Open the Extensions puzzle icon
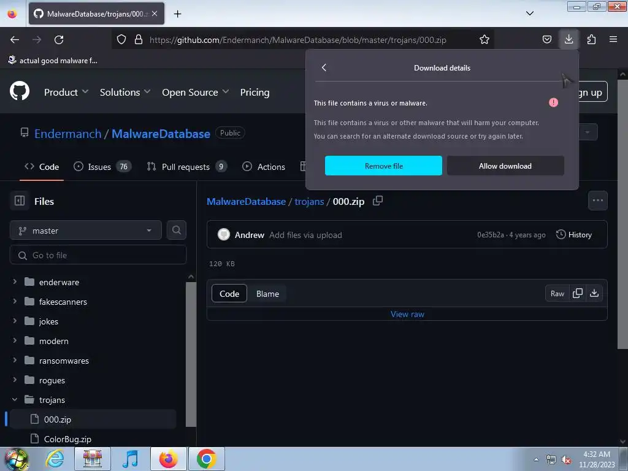Image resolution: width=628 pixels, height=471 pixels. pos(591,39)
